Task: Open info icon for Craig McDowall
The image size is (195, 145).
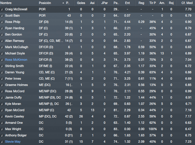Action: [x=2, y=9]
